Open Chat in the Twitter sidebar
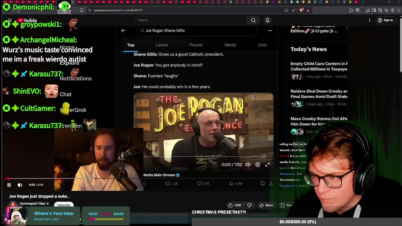The height and width of the screenshot is (226, 402). click(x=66, y=94)
